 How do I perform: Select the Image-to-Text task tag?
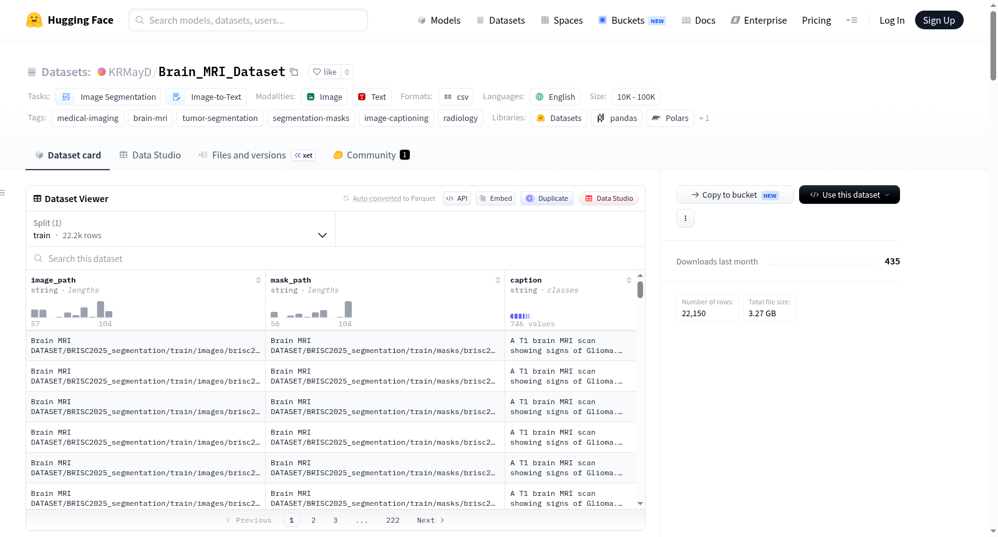(206, 97)
